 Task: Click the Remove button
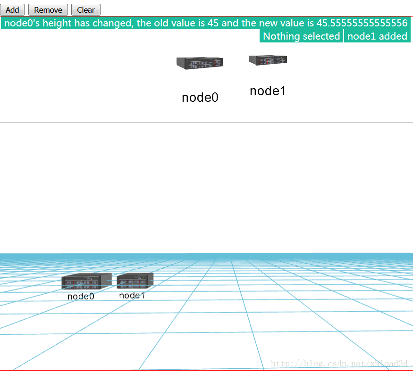pos(48,10)
